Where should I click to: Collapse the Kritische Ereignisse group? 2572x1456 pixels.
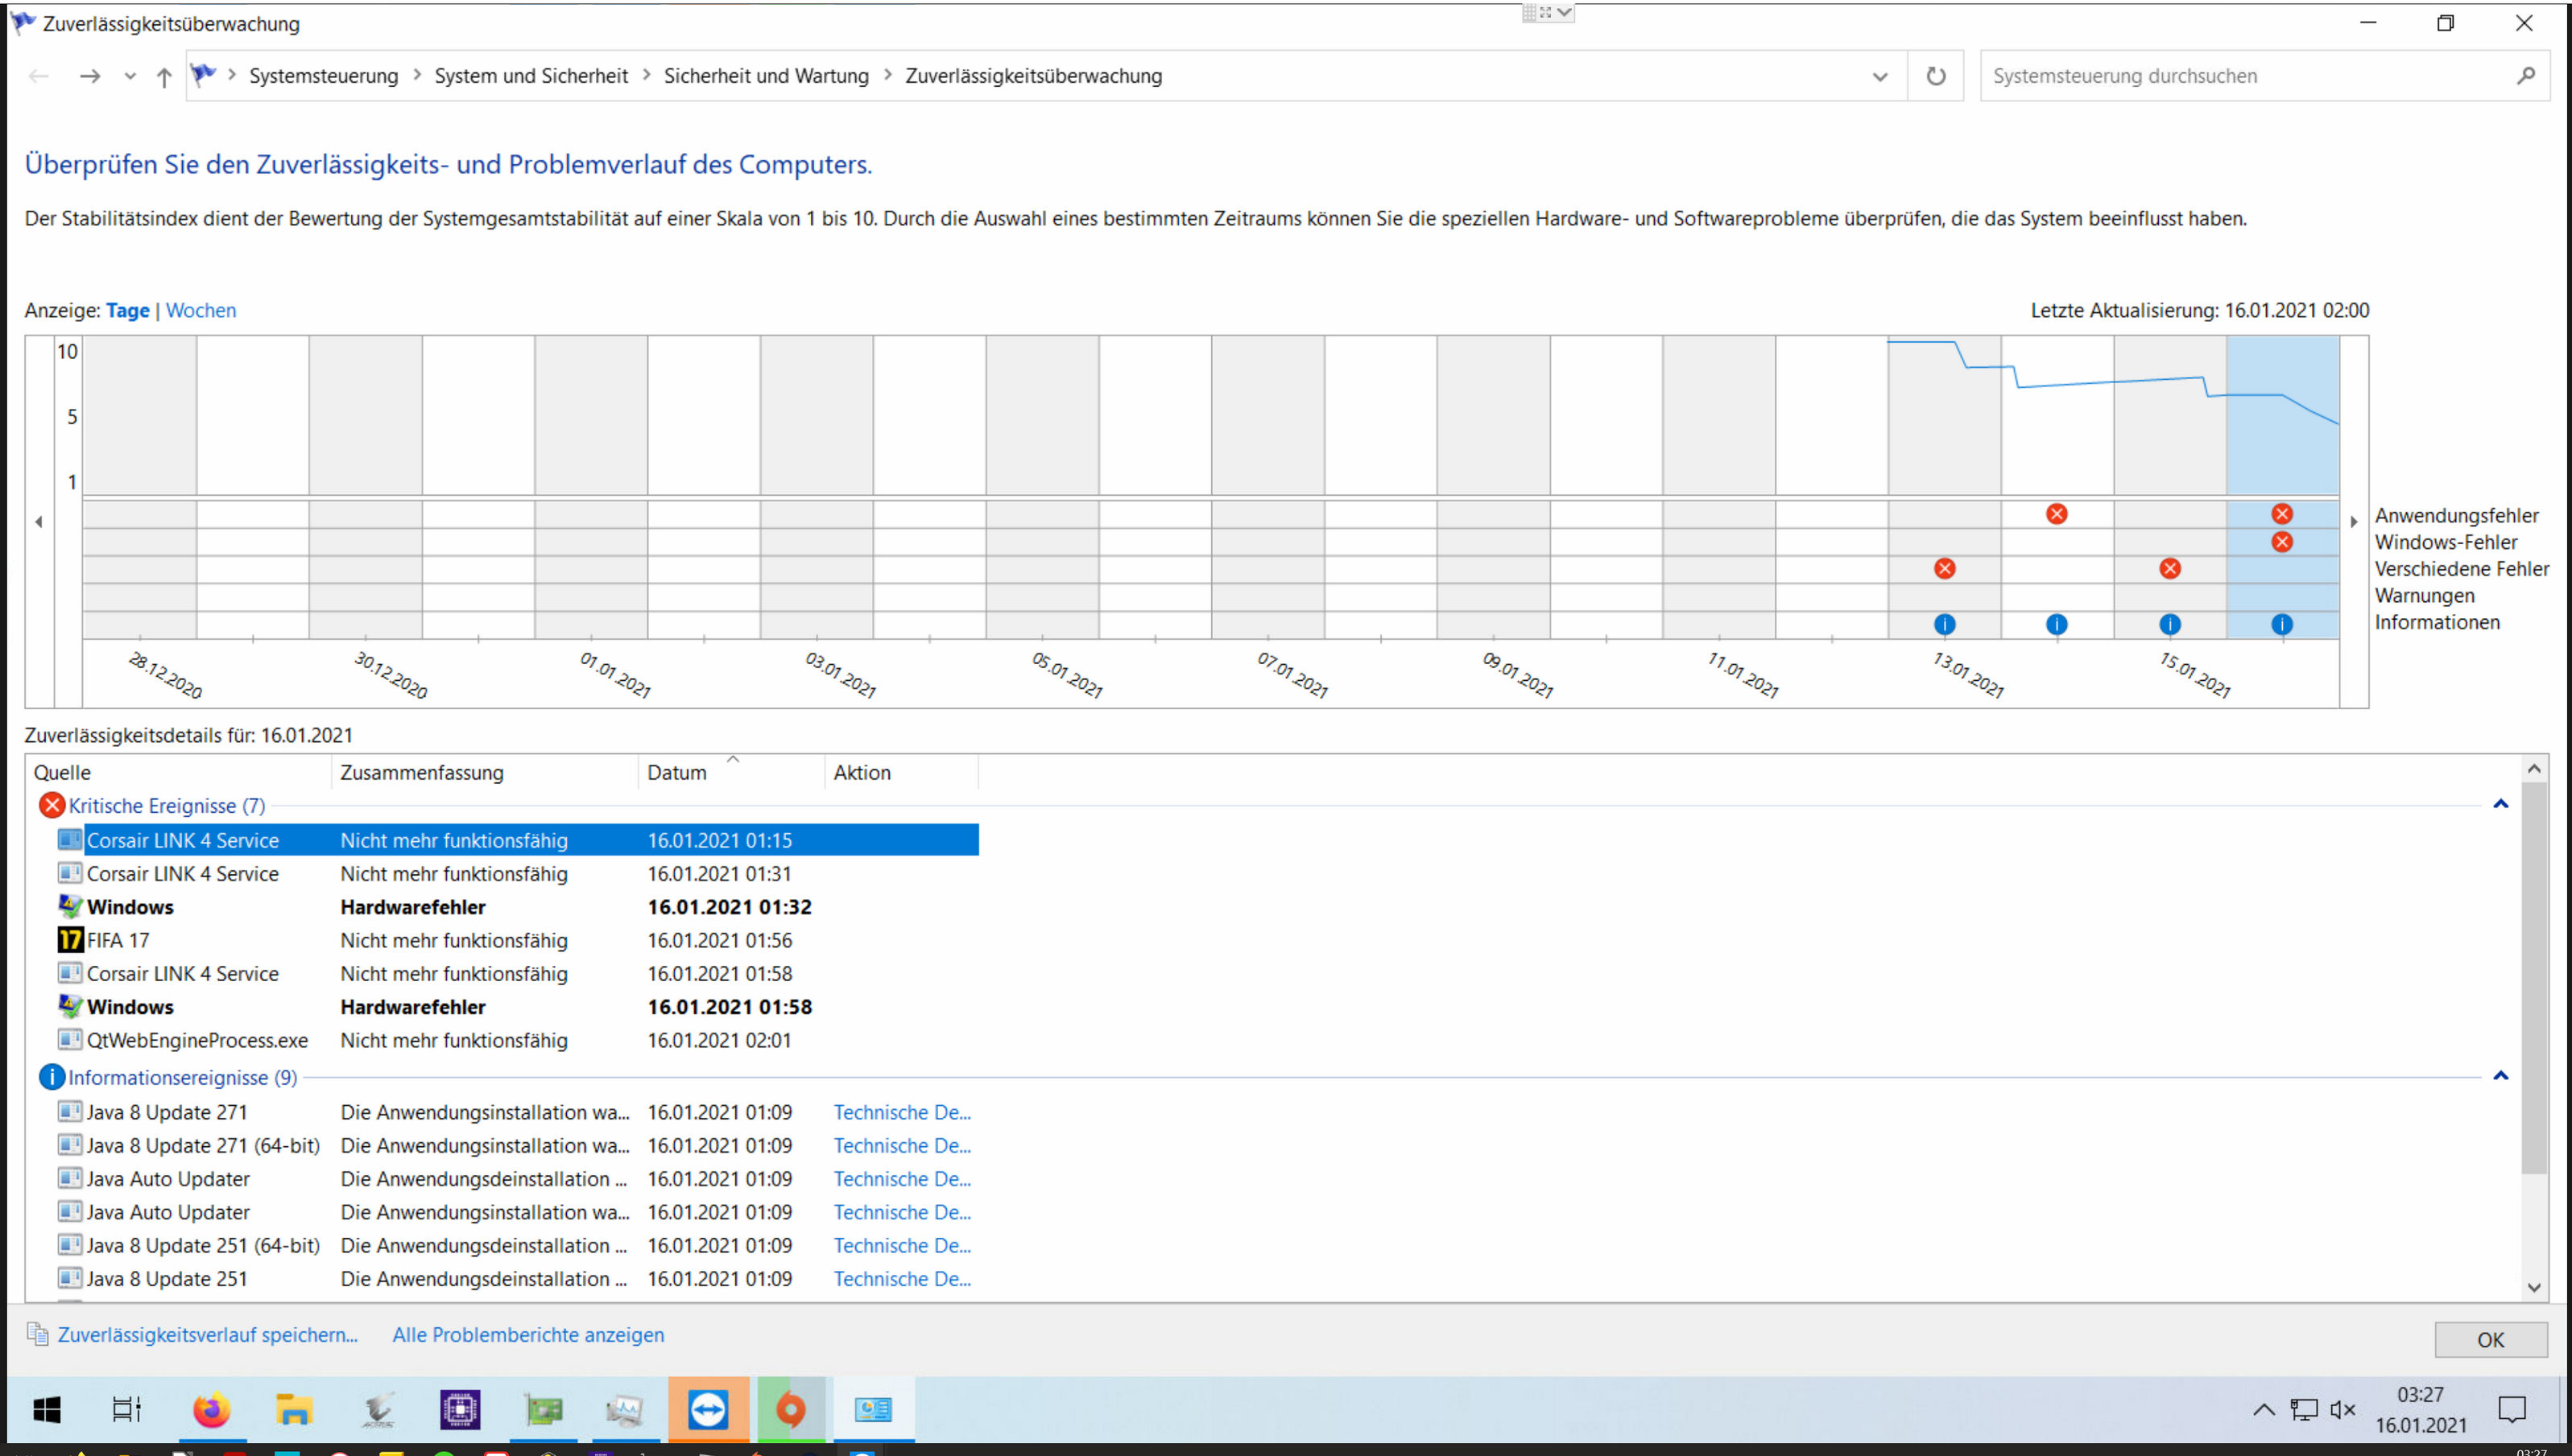tap(2501, 805)
